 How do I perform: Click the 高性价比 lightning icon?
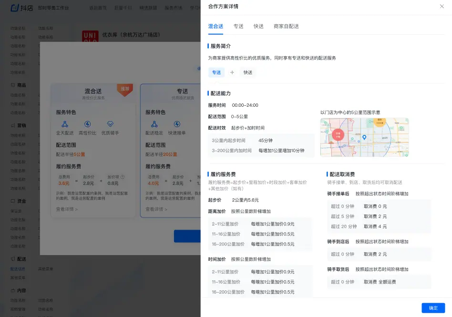pyautogui.click(x=87, y=124)
